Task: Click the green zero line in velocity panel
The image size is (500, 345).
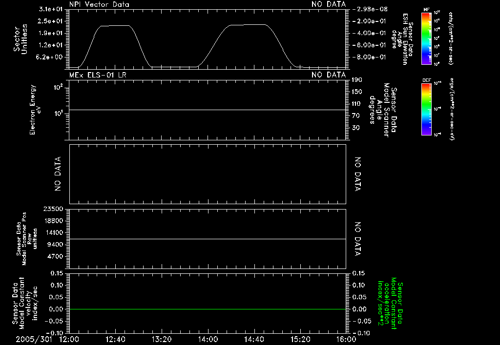Action: [x=208, y=309]
